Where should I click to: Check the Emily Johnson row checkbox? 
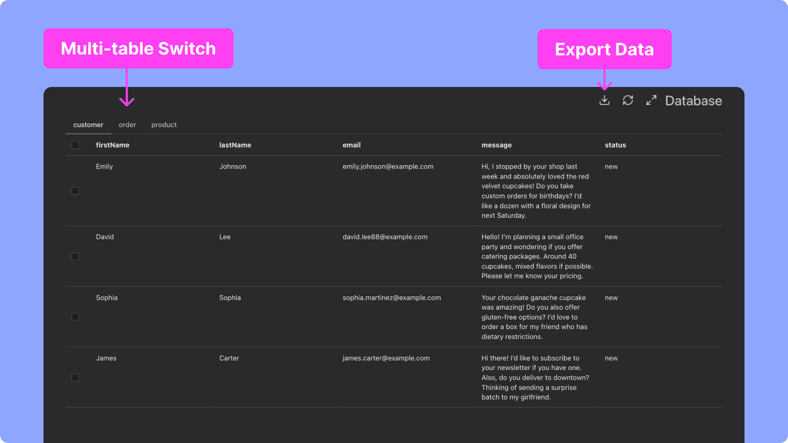point(75,191)
